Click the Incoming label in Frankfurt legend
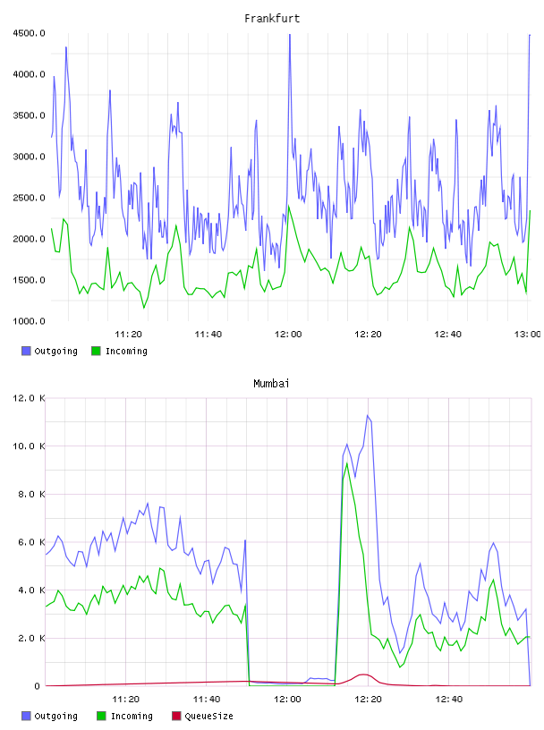Image resolution: width=544 pixels, height=730 pixels. click(x=126, y=351)
